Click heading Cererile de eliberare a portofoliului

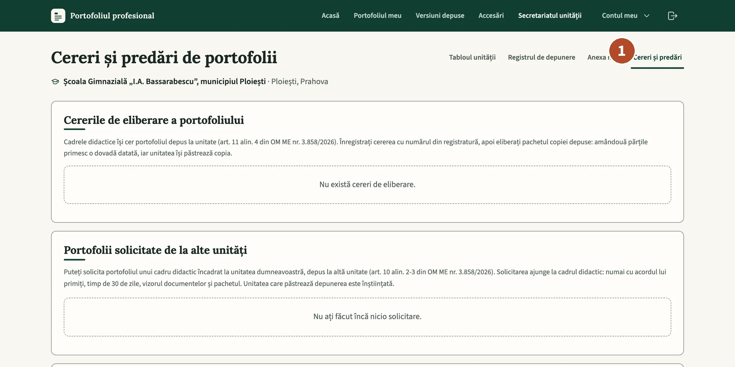154,120
